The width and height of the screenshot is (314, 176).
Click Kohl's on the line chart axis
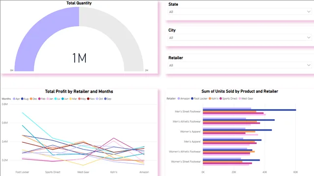pos(114,172)
